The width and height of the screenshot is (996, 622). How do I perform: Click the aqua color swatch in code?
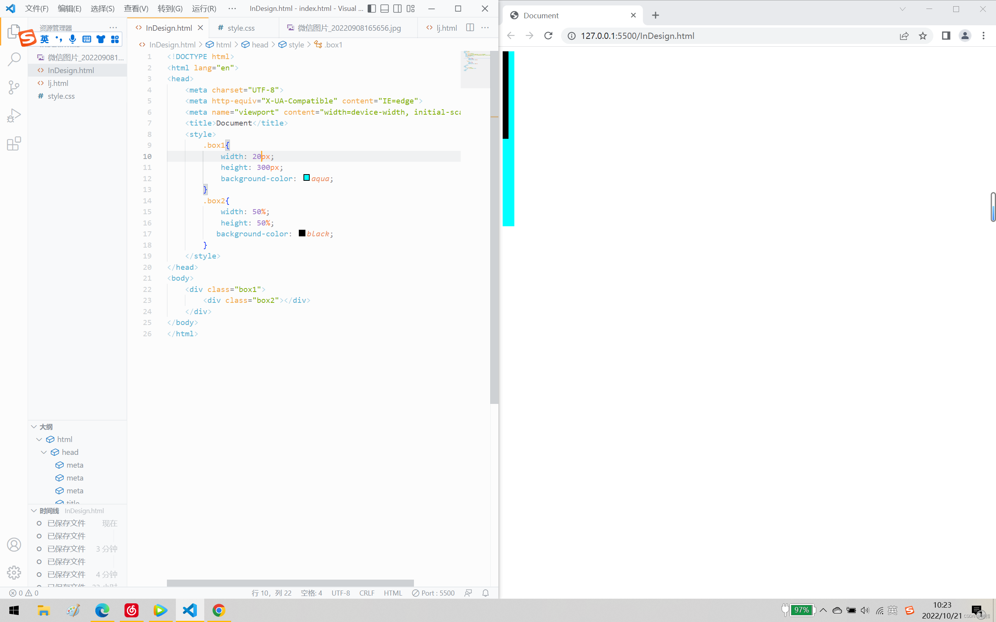click(x=307, y=178)
